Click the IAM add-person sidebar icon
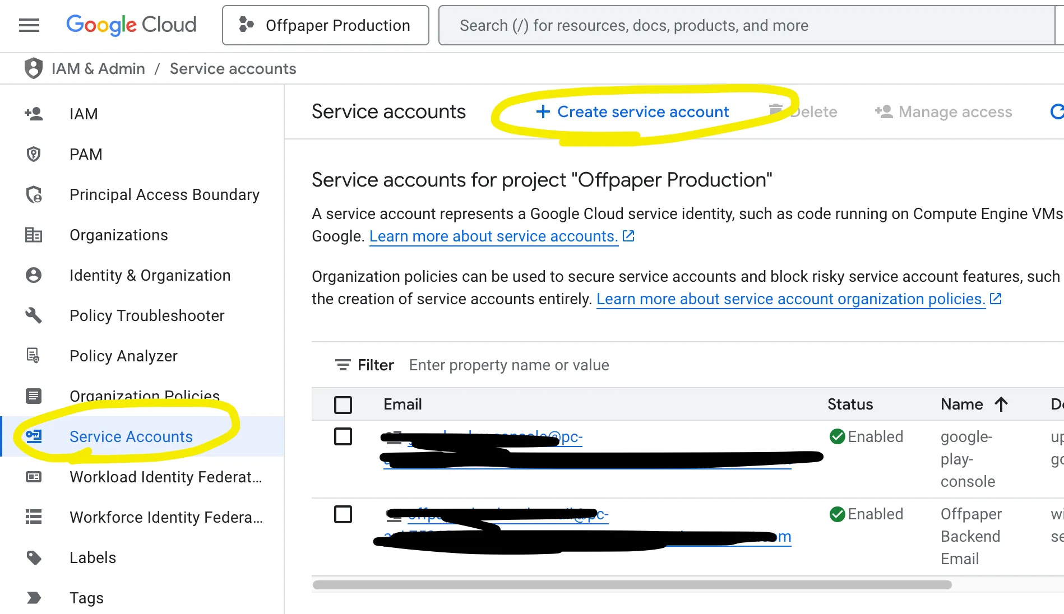1064x614 pixels. tap(34, 114)
